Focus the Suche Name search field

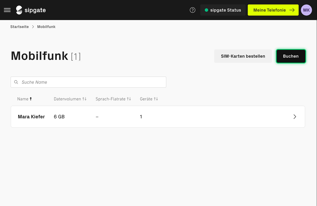pos(92,82)
